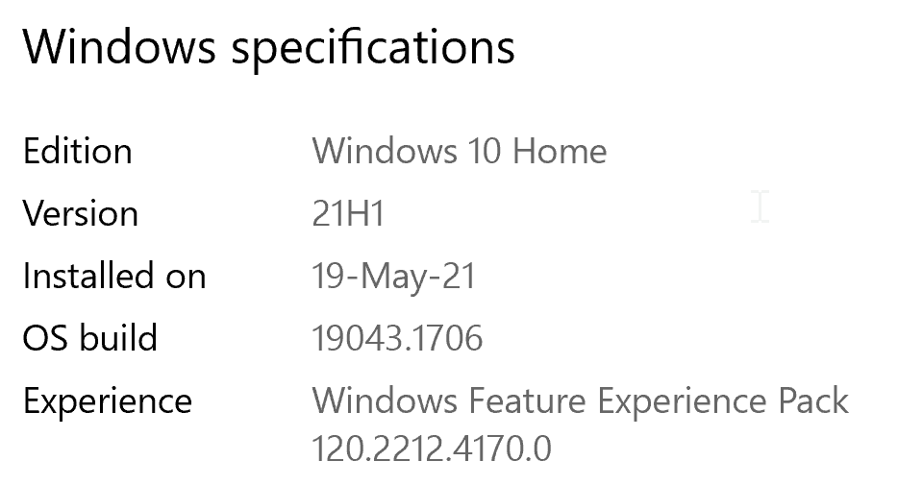Click the Version label

click(80, 213)
